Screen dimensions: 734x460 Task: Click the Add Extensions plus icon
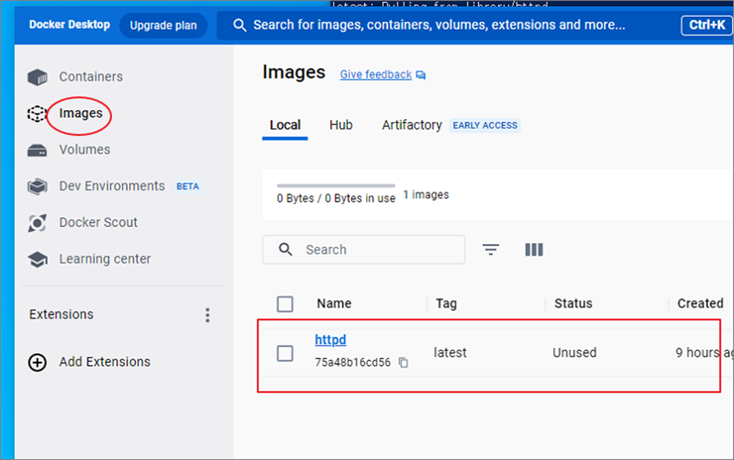(x=37, y=362)
